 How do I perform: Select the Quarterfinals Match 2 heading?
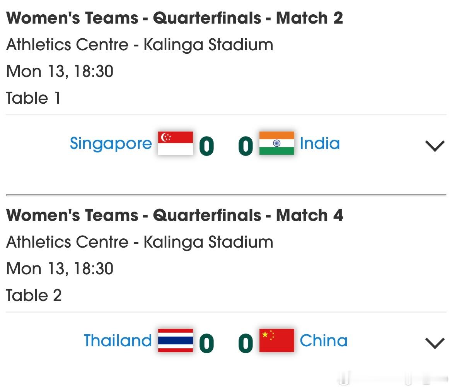175,18
